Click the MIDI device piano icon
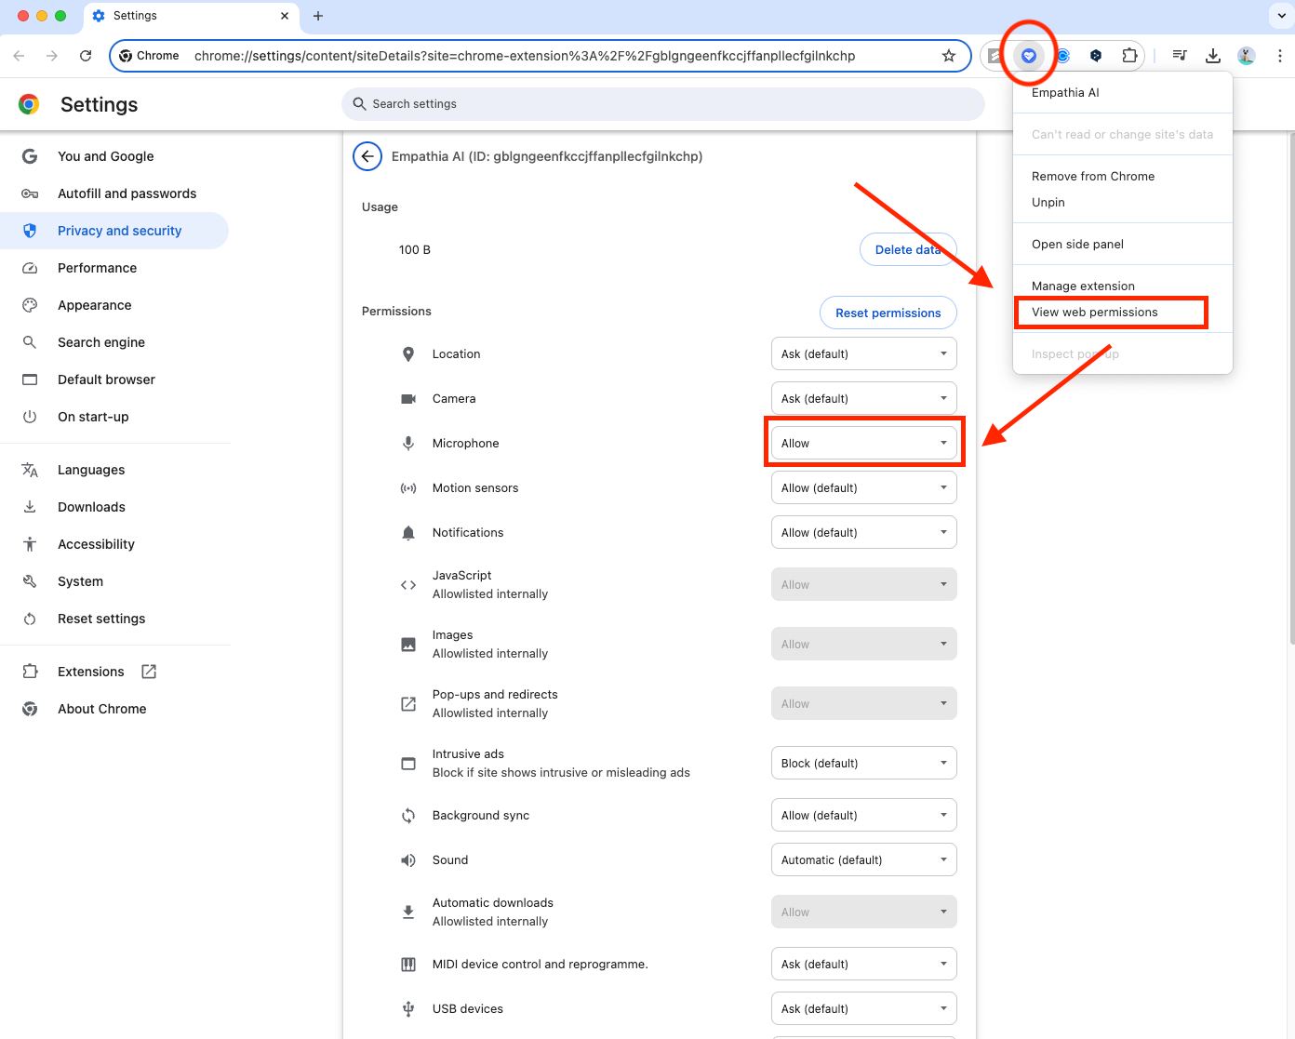The width and height of the screenshot is (1295, 1039). pyautogui.click(x=408, y=965)
